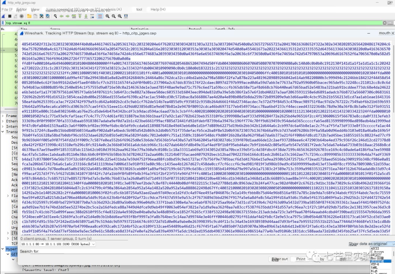Click the Print button
Viewport: 395px width, 274px height.
301,259
